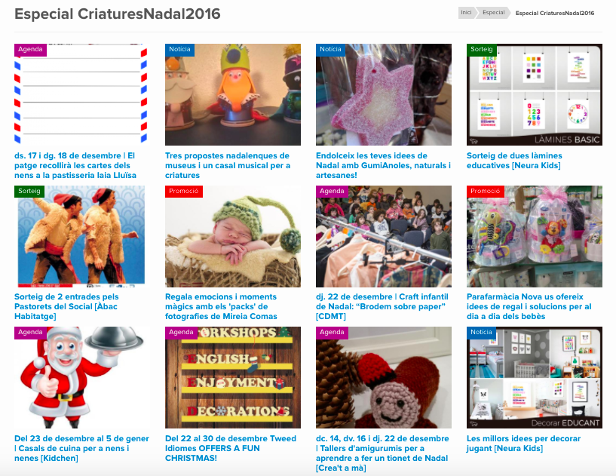Go to the Especial breadcrumb

coord(493,13)
